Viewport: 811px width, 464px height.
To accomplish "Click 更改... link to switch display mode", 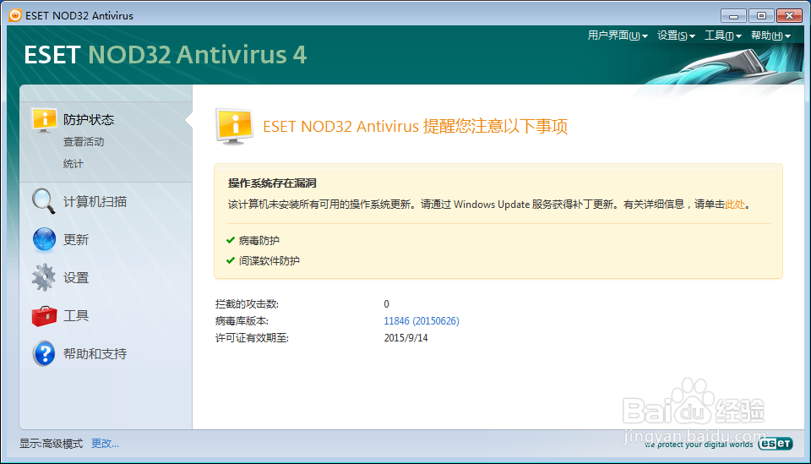I will [105, 444].
